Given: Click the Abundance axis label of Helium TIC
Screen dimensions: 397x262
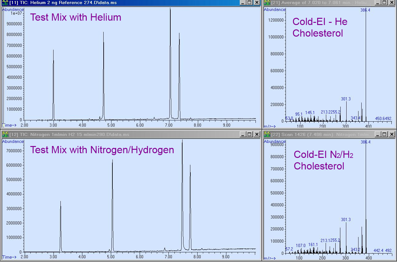Looking at the screenshot, I should (x=13, y=9).
